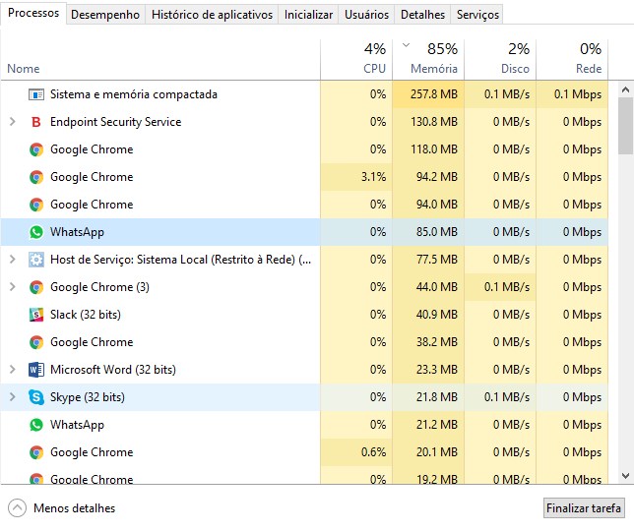Image resolution: width=634 pixels, height=532 pixels.
Task: Click the Microsoft Word icon
Action: [36, 370]
